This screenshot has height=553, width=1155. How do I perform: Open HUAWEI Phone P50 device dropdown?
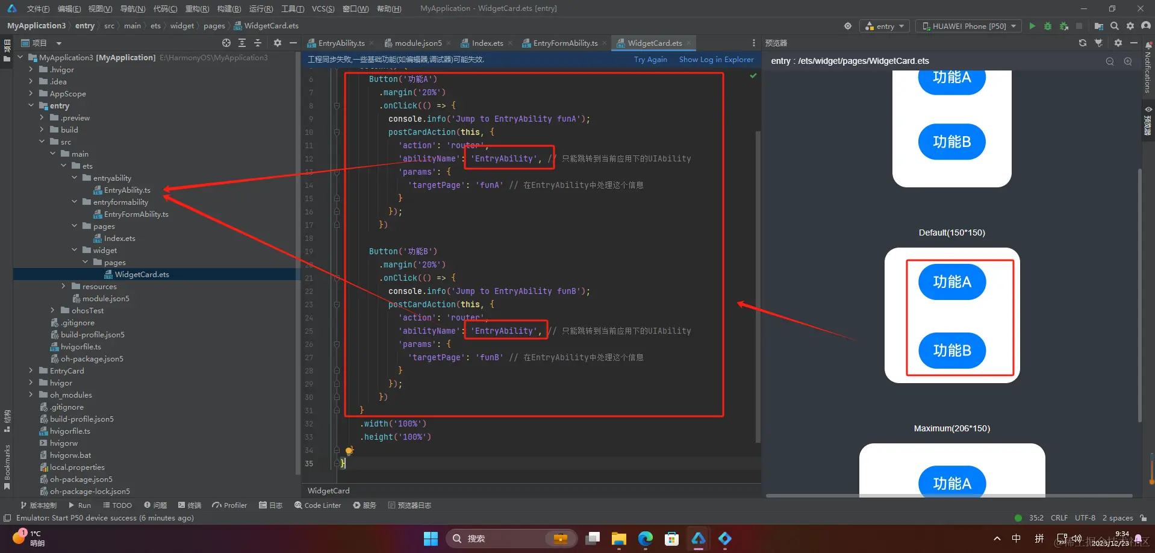(x=968, y=26)
